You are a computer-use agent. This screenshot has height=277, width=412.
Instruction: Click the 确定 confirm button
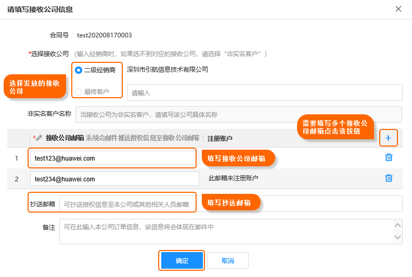tap(182, 260)
